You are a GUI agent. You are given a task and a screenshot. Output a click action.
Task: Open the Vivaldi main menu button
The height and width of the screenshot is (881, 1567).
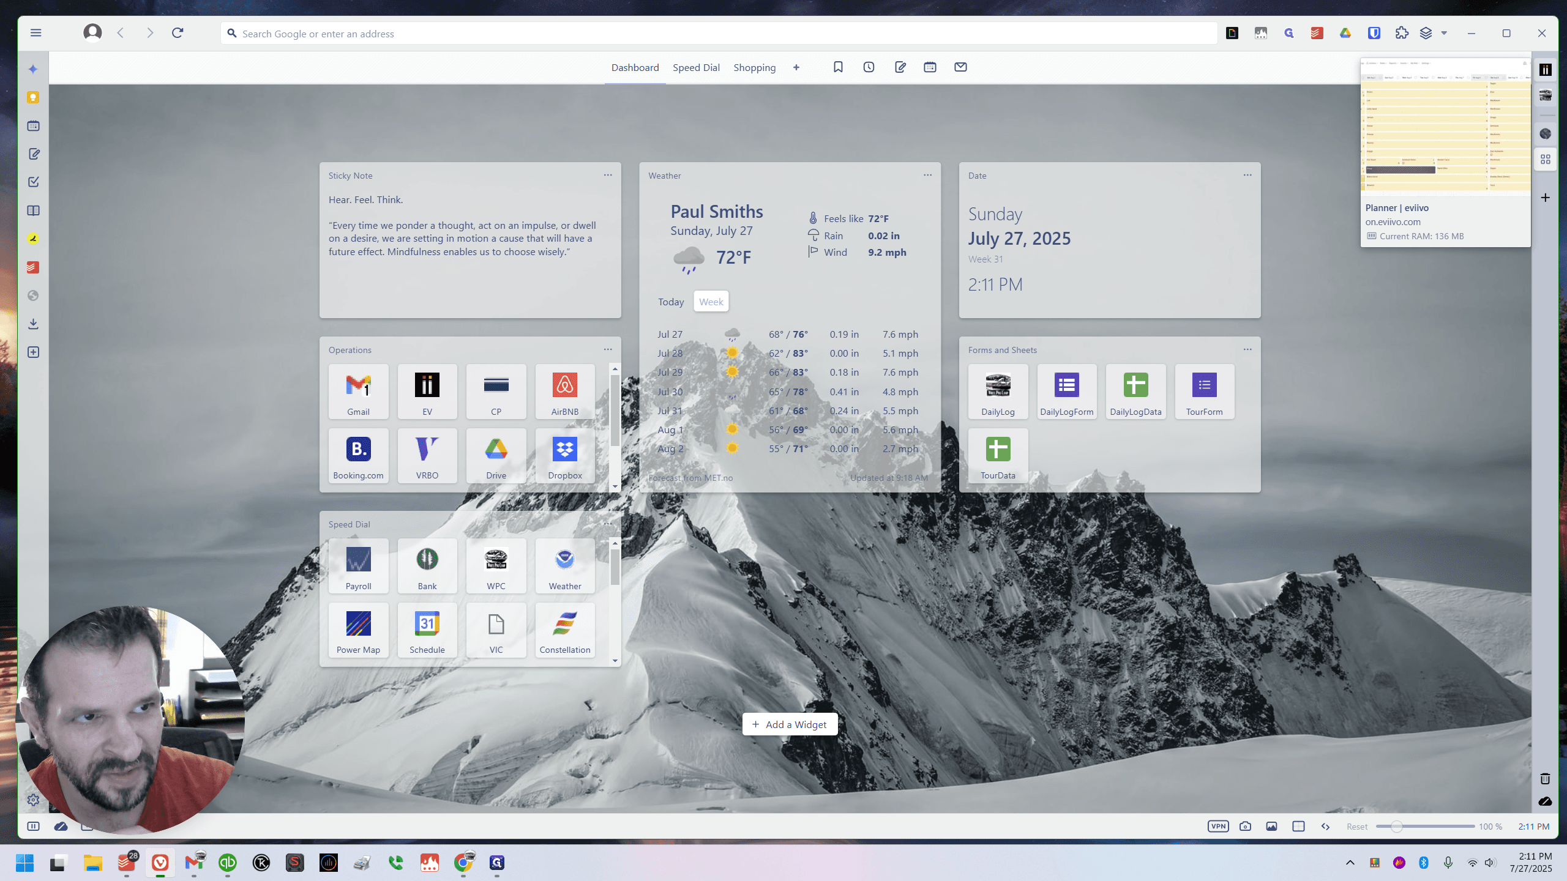pos(36,33)
